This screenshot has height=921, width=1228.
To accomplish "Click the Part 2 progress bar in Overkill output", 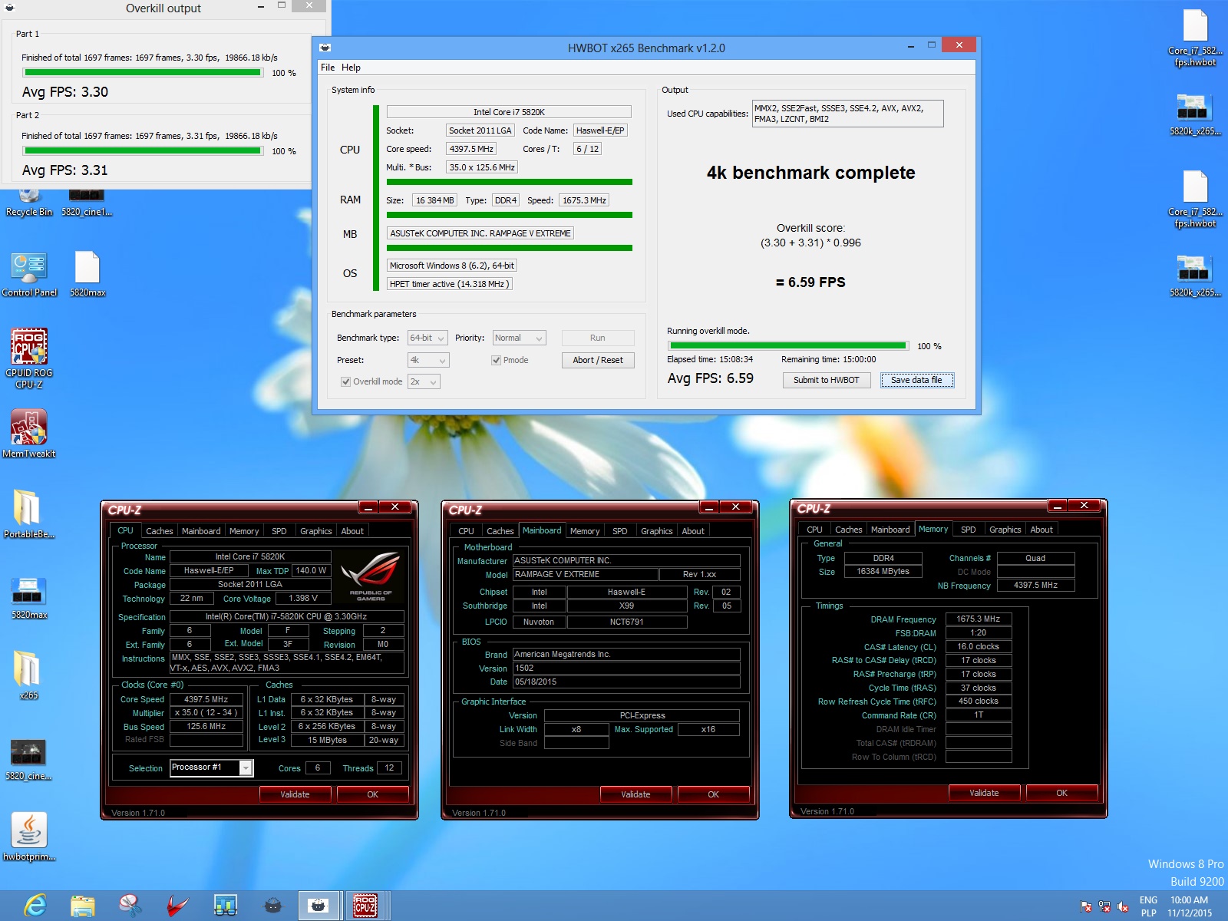I will [x=143, y=151].
